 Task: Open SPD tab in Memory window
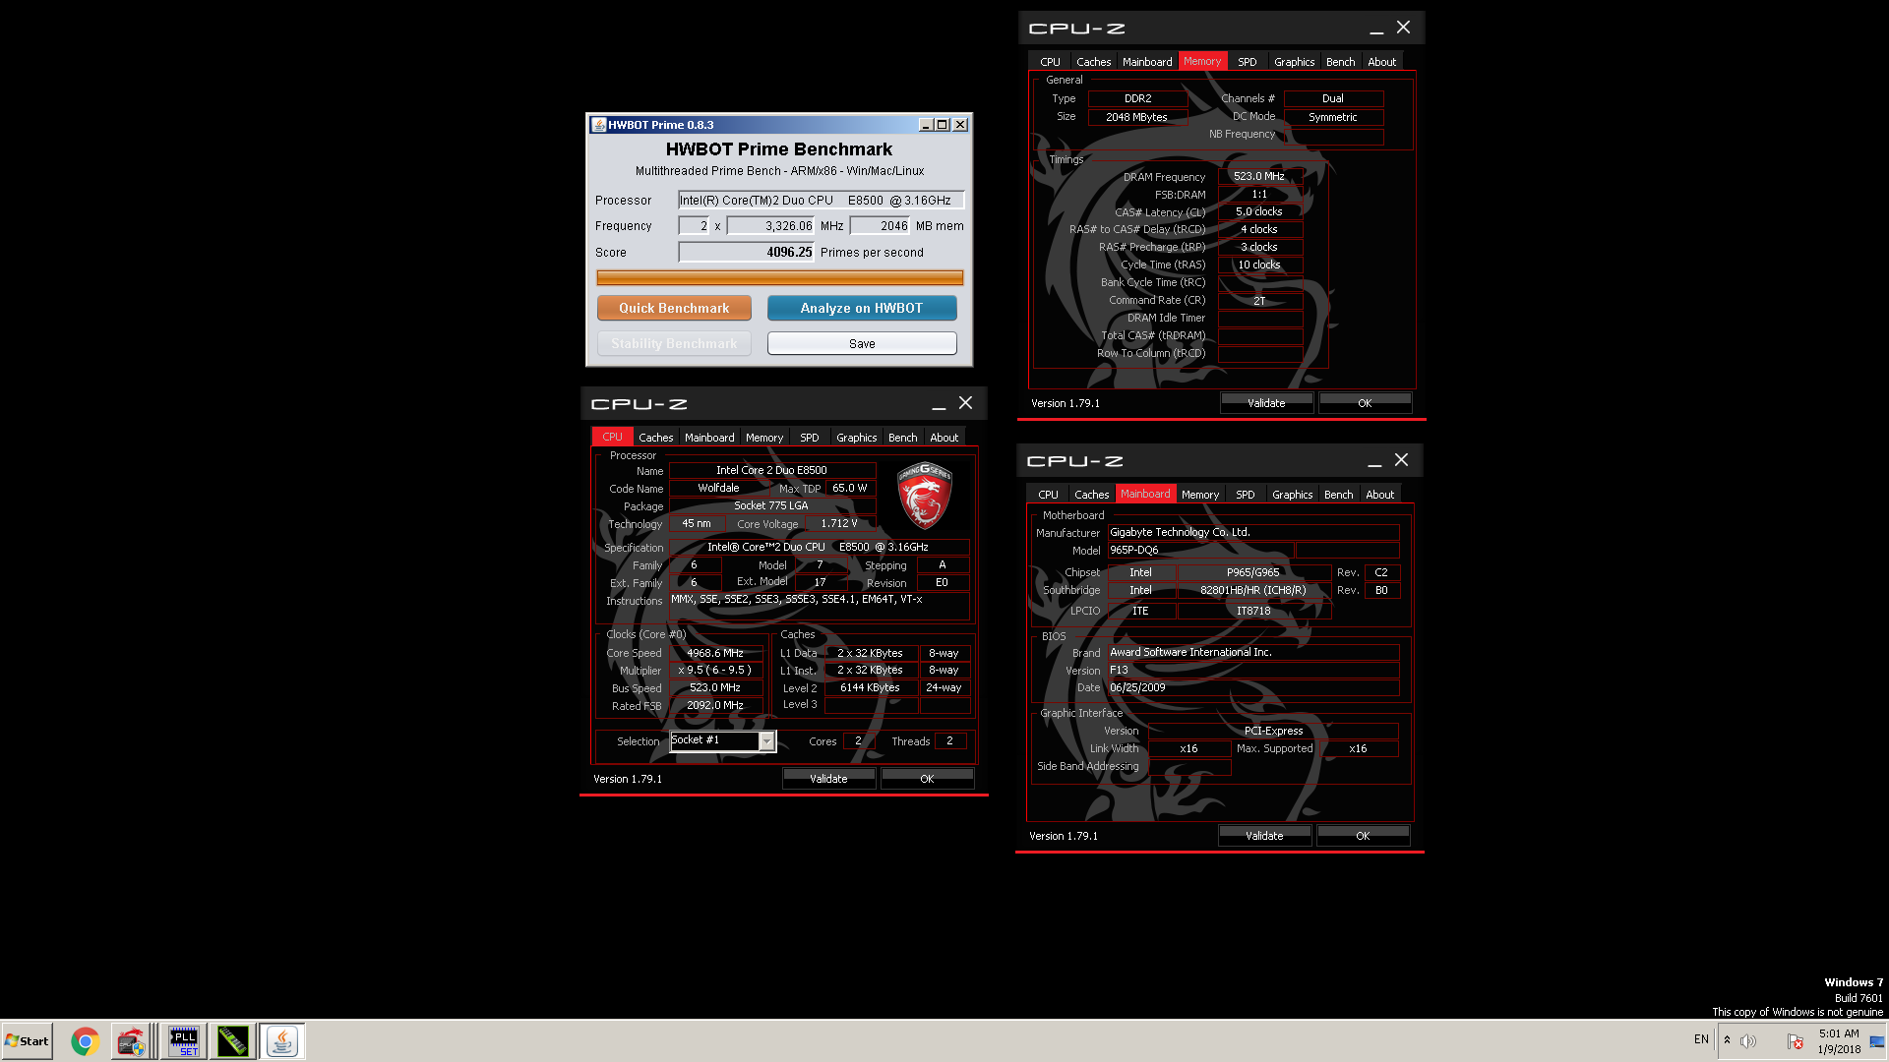(x=1247, y=62)
